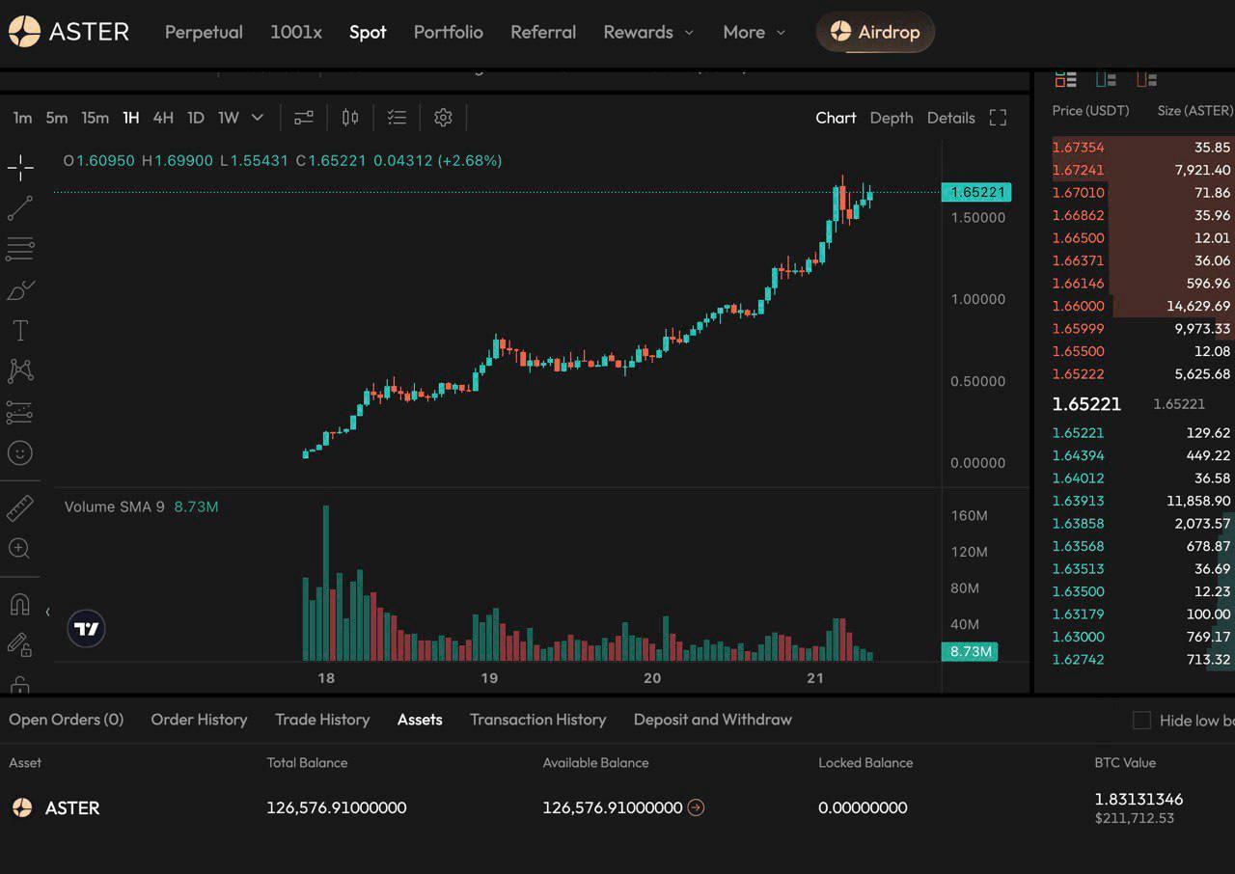Open chart settings gear icon
Image resolution: width=1235 pixels, height=874 pixels.
pyautogui.click(x=443, y=118)
